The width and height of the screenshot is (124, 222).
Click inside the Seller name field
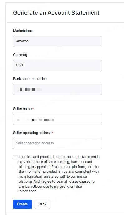pyautogui.click(x=57, y=119)
